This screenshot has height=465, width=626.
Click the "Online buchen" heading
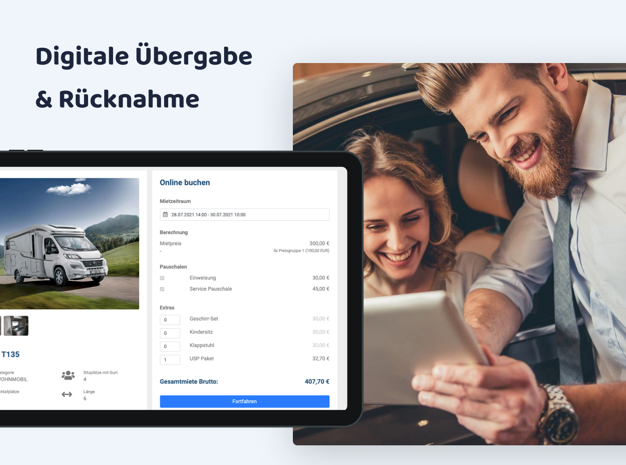point(185,182)
